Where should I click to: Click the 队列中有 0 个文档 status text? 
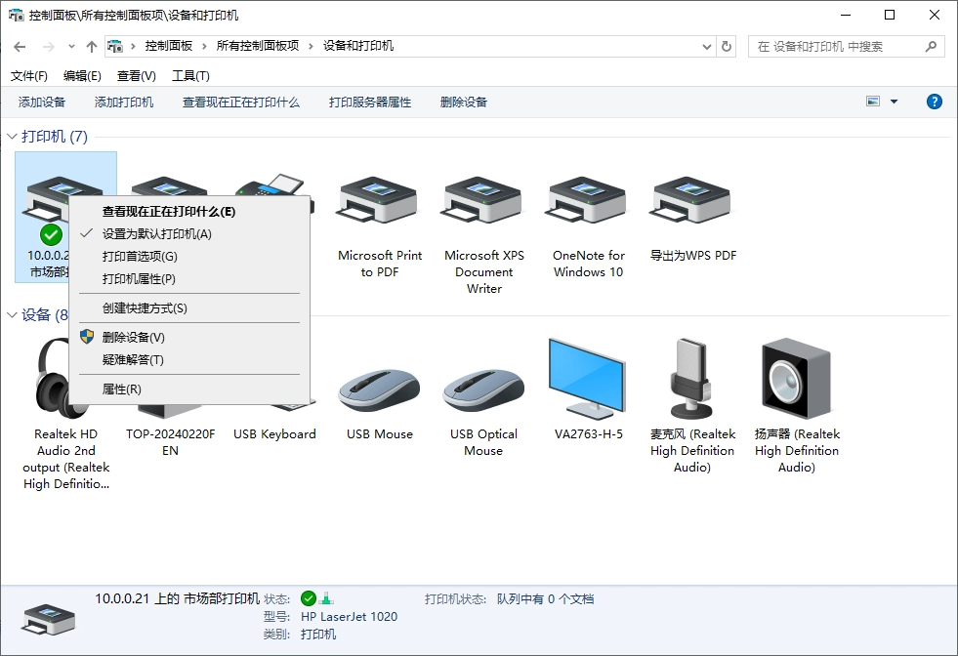coord(545,599)
